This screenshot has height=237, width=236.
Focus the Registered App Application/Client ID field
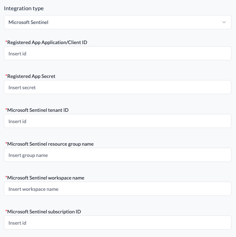point(117,53)
